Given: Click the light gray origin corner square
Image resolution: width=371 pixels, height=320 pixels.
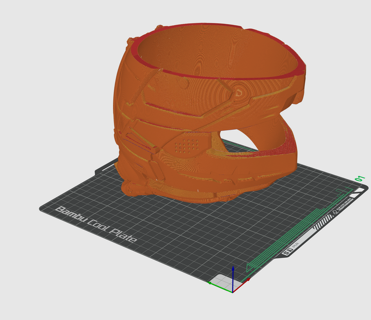Looking at the screenshot, I should tap(223, 279).
